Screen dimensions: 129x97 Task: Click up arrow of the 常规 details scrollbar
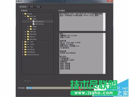click(104, 34)
